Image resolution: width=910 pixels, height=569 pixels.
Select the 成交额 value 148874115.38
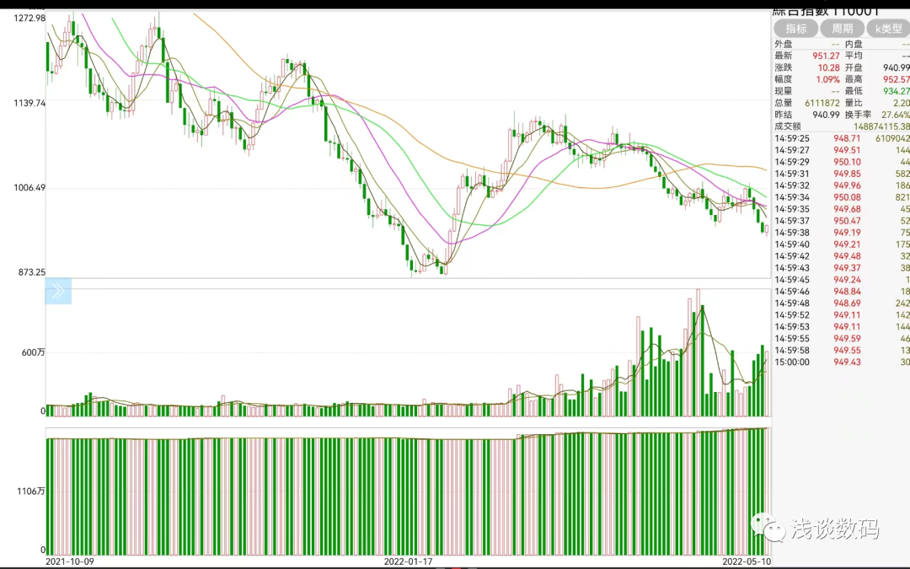coord(881,126)
